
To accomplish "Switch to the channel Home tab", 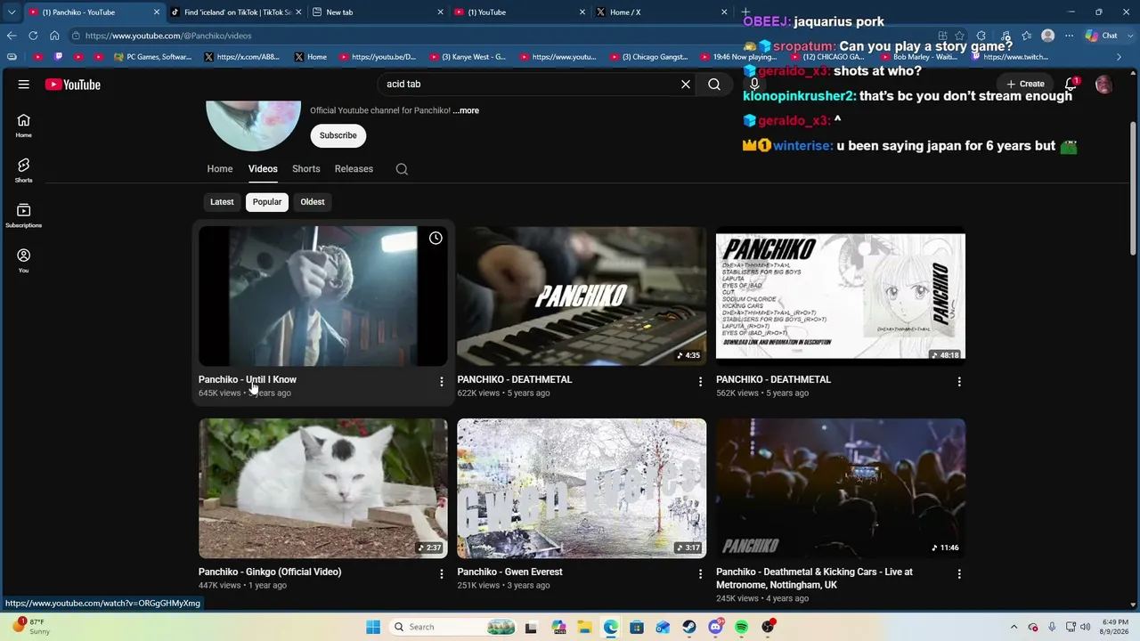I will click(x=220, y=169).
